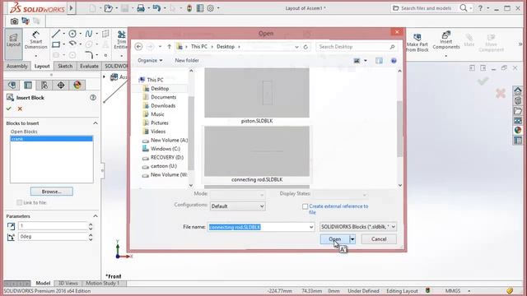Open the FeatureManager design tree tab
This screenshot has height=296, width=527.
click(12, 85)
